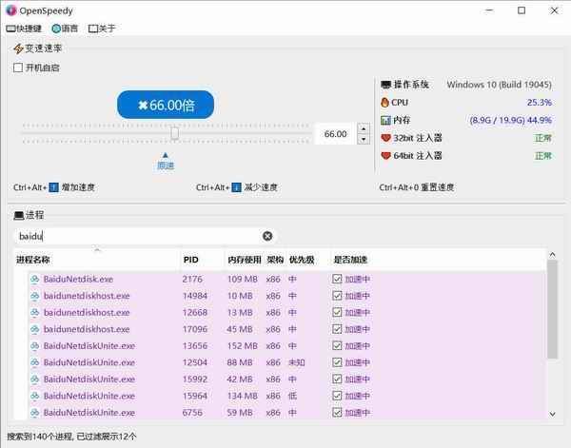Click the blue 66.00倍 speed button
571x448 pixels.
166,105
